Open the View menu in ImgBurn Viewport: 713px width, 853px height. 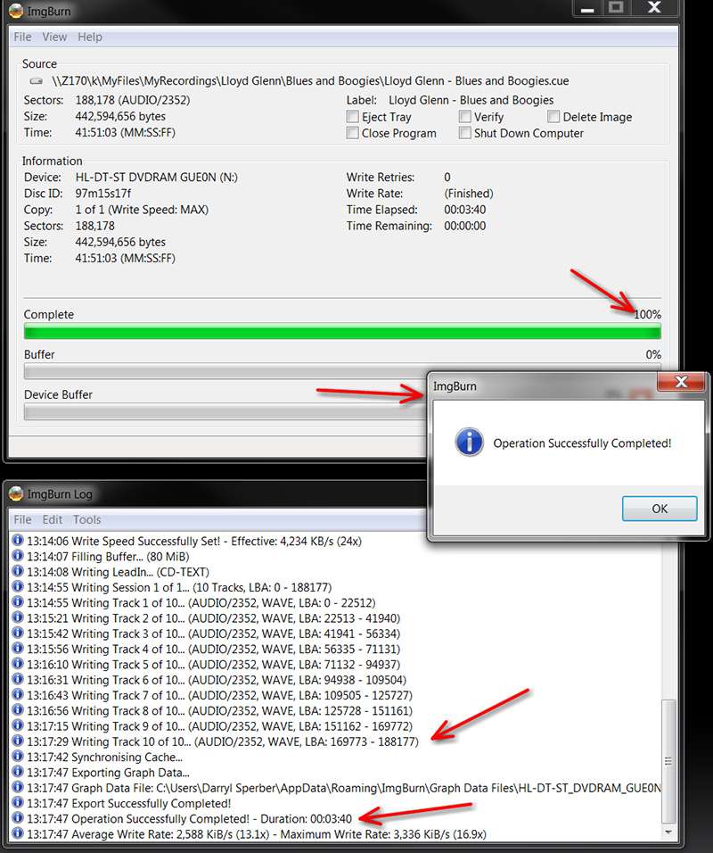(54, 37)
